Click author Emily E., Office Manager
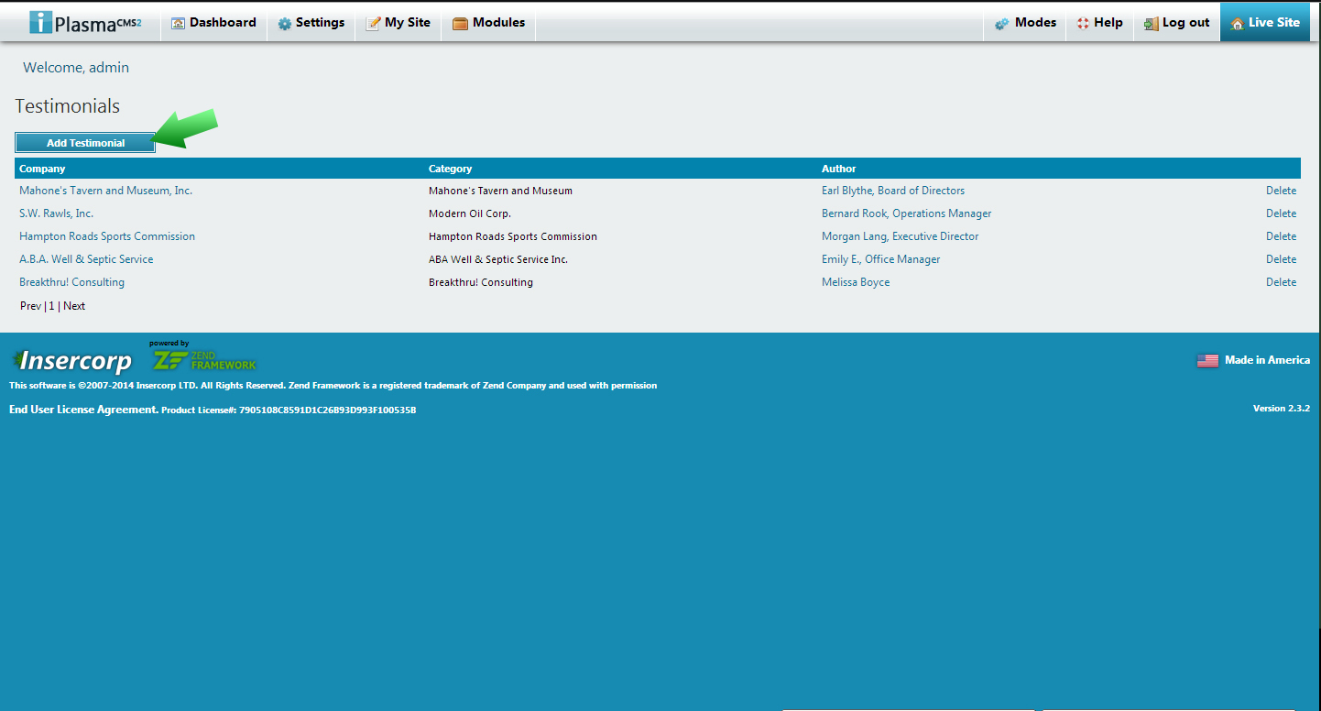This screenshot has height=711, width=1321. (x=880, y=259)
